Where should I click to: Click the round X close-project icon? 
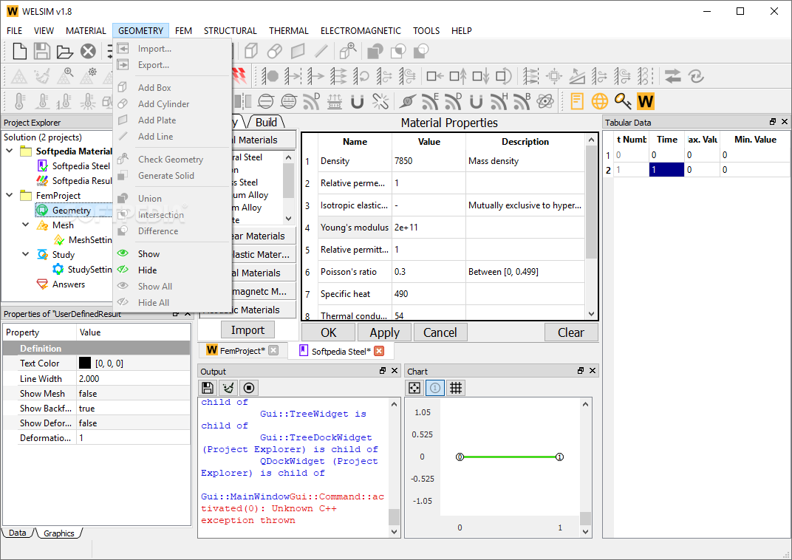coord(89,51)
